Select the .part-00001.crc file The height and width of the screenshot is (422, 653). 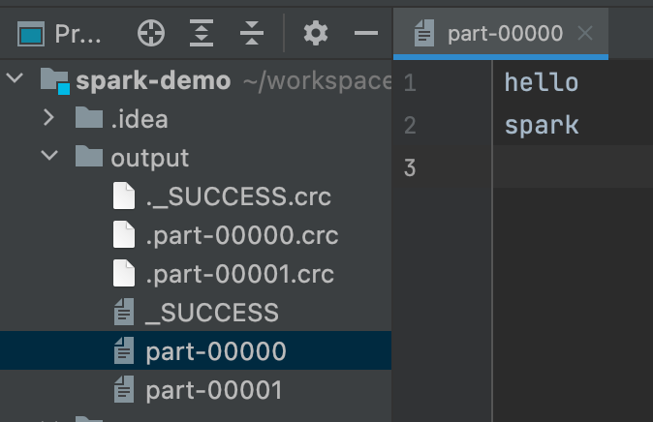pyautogui.click(x=239, y=274)
